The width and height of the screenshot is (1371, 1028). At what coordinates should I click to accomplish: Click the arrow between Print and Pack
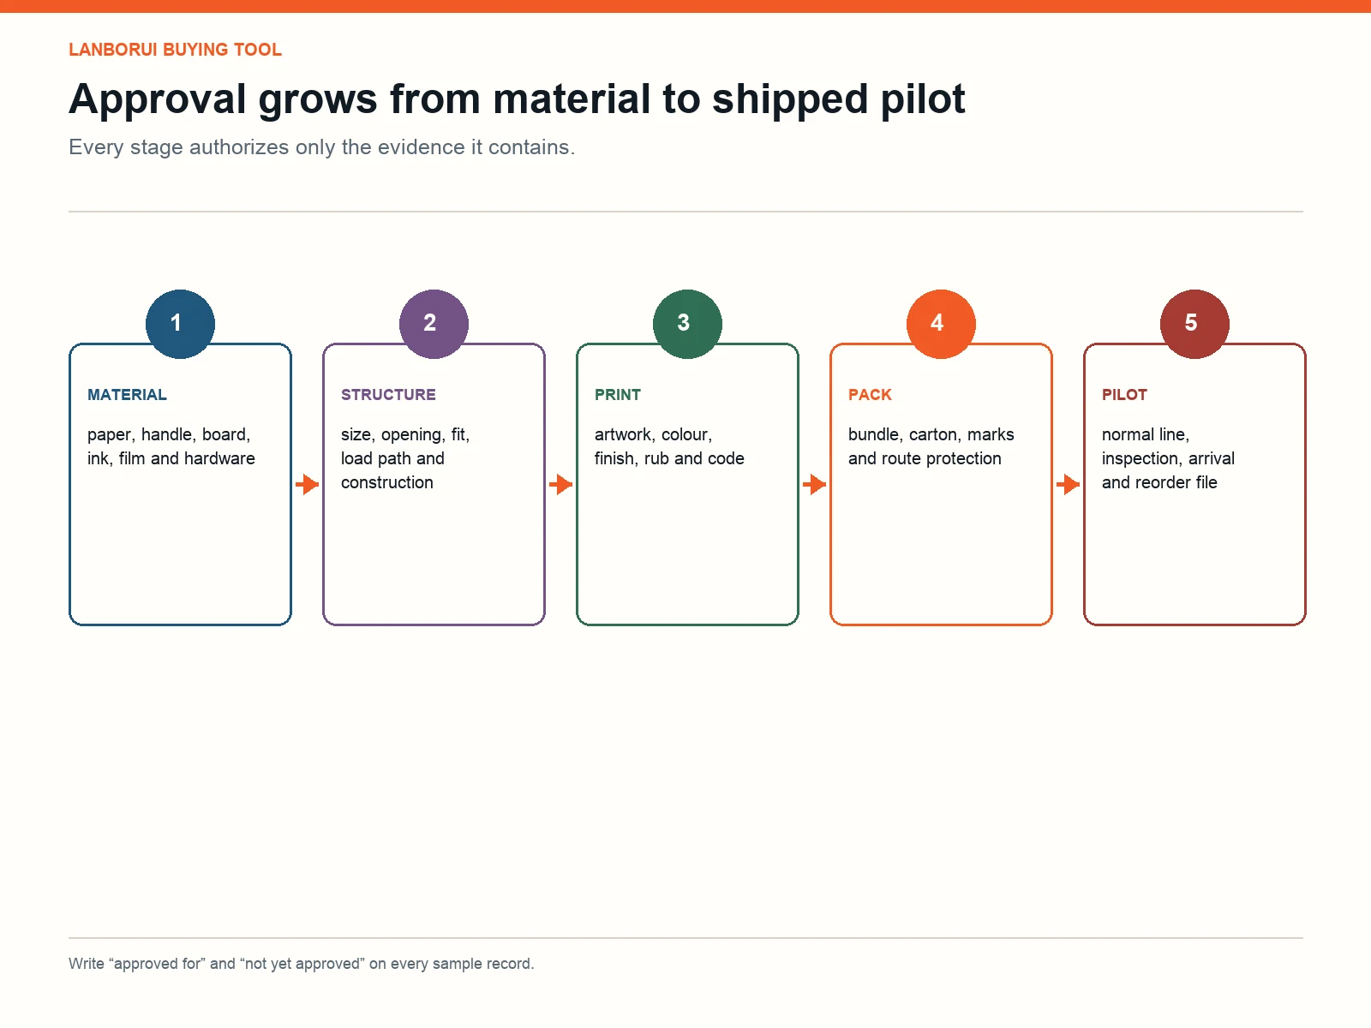(814, 485)
